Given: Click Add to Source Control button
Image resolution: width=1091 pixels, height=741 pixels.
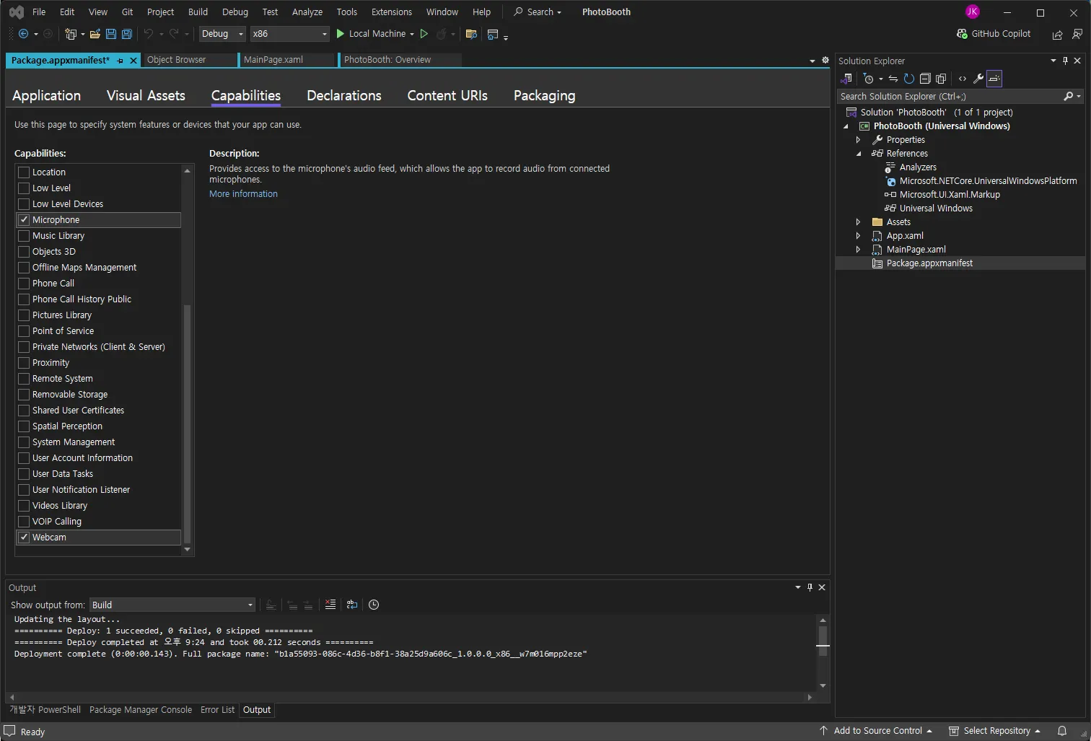Looking at the screenshot, I should click(x=877, y=731).
